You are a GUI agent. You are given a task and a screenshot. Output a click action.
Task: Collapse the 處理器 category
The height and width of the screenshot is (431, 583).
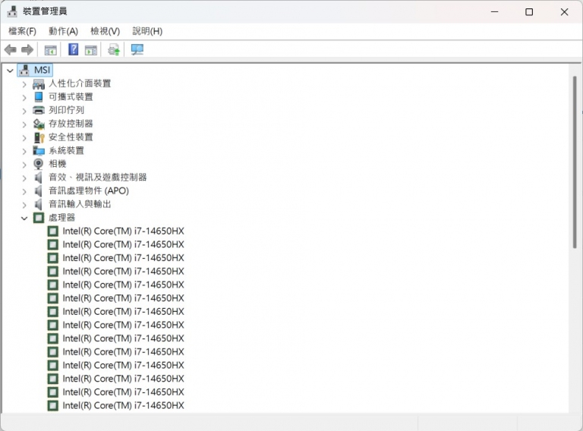pos(24,218)
